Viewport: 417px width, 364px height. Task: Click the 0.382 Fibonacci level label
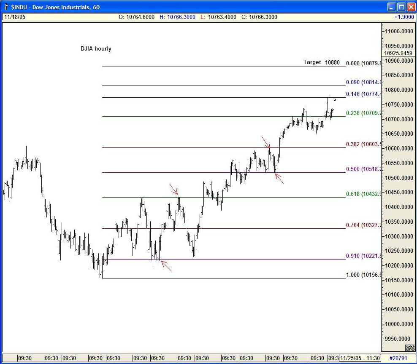pos(363,144)
